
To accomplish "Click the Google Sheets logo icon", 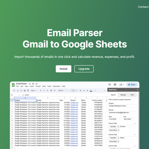I will coord(13,85).
